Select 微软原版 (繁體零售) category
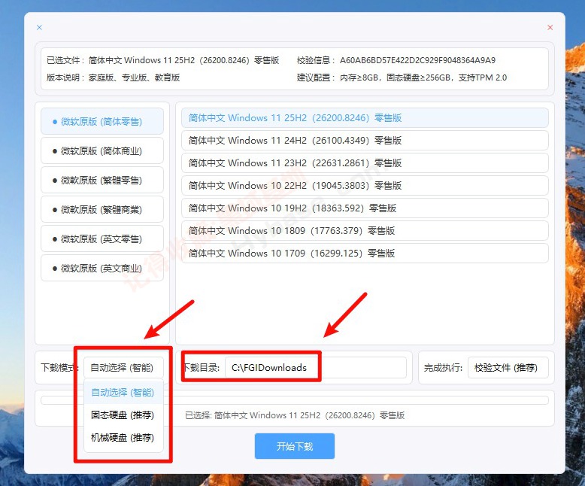 click(102, 180)
